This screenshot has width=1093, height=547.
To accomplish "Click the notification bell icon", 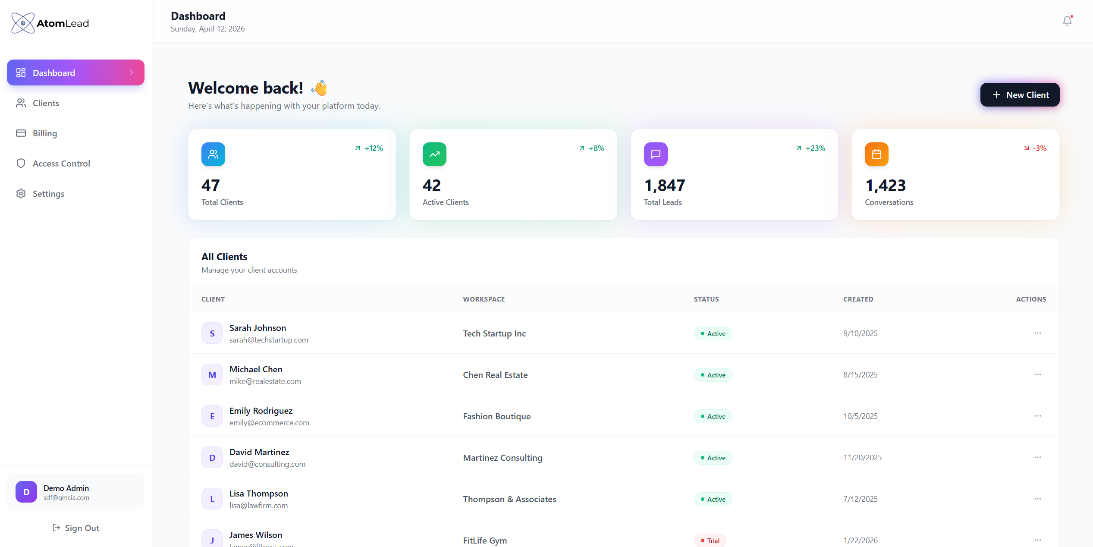I will click(x=1067, y=20).
